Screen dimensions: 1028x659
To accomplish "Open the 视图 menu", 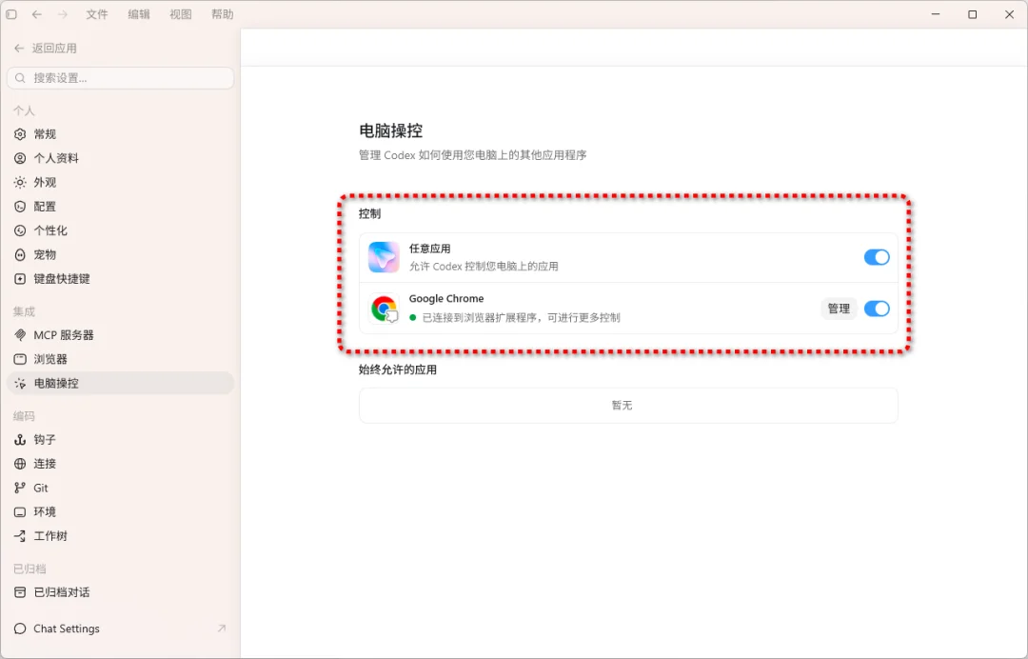I will 181,13.
